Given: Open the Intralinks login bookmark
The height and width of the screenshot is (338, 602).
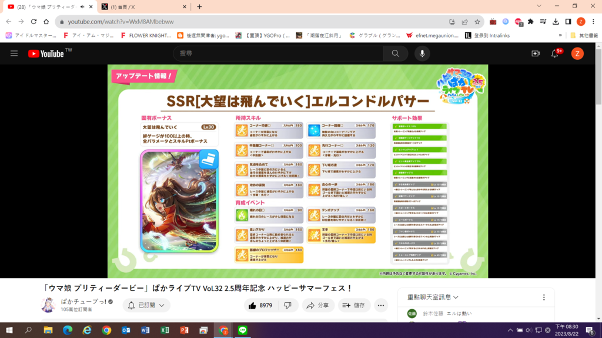Looking at the screenshot, I should pos(487,36).
